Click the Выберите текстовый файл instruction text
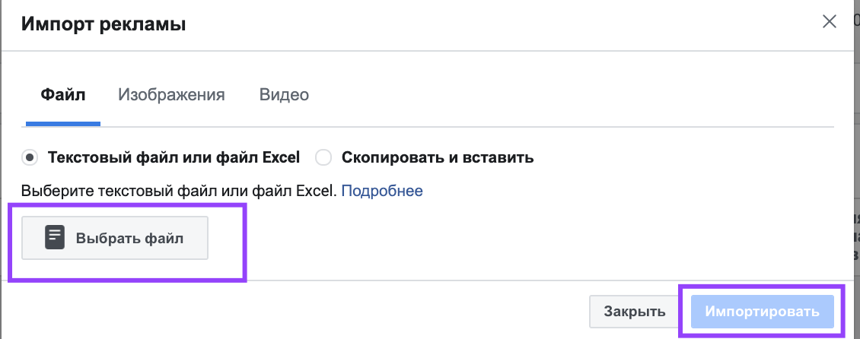 pyautogui.click(x=178, y=191)
